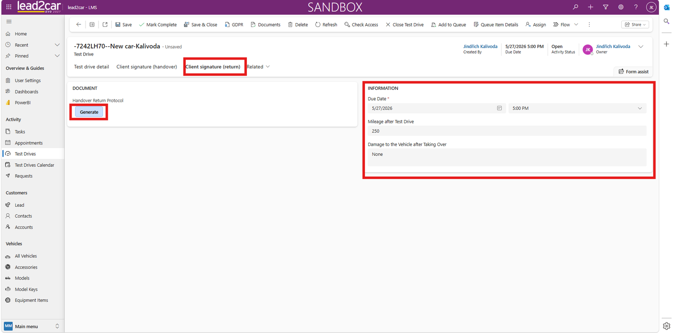
Task: Click the Save toolbar button
Action: (x=123, y=24)
